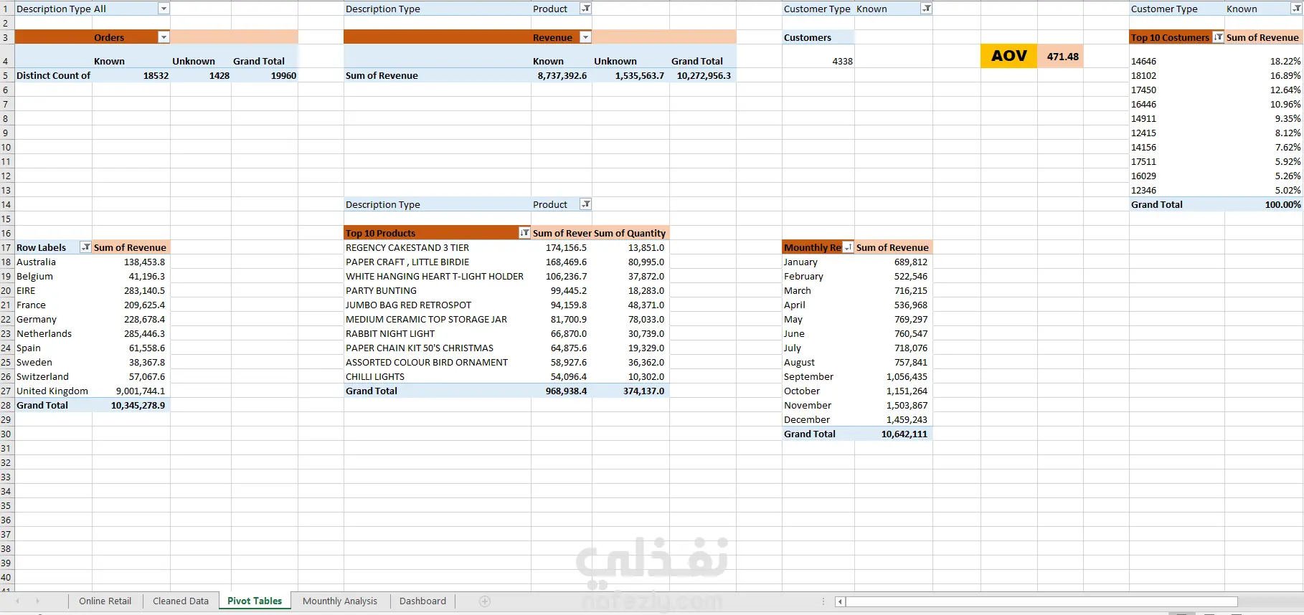Add a new sheet with the plus icon

pos(485,601)
